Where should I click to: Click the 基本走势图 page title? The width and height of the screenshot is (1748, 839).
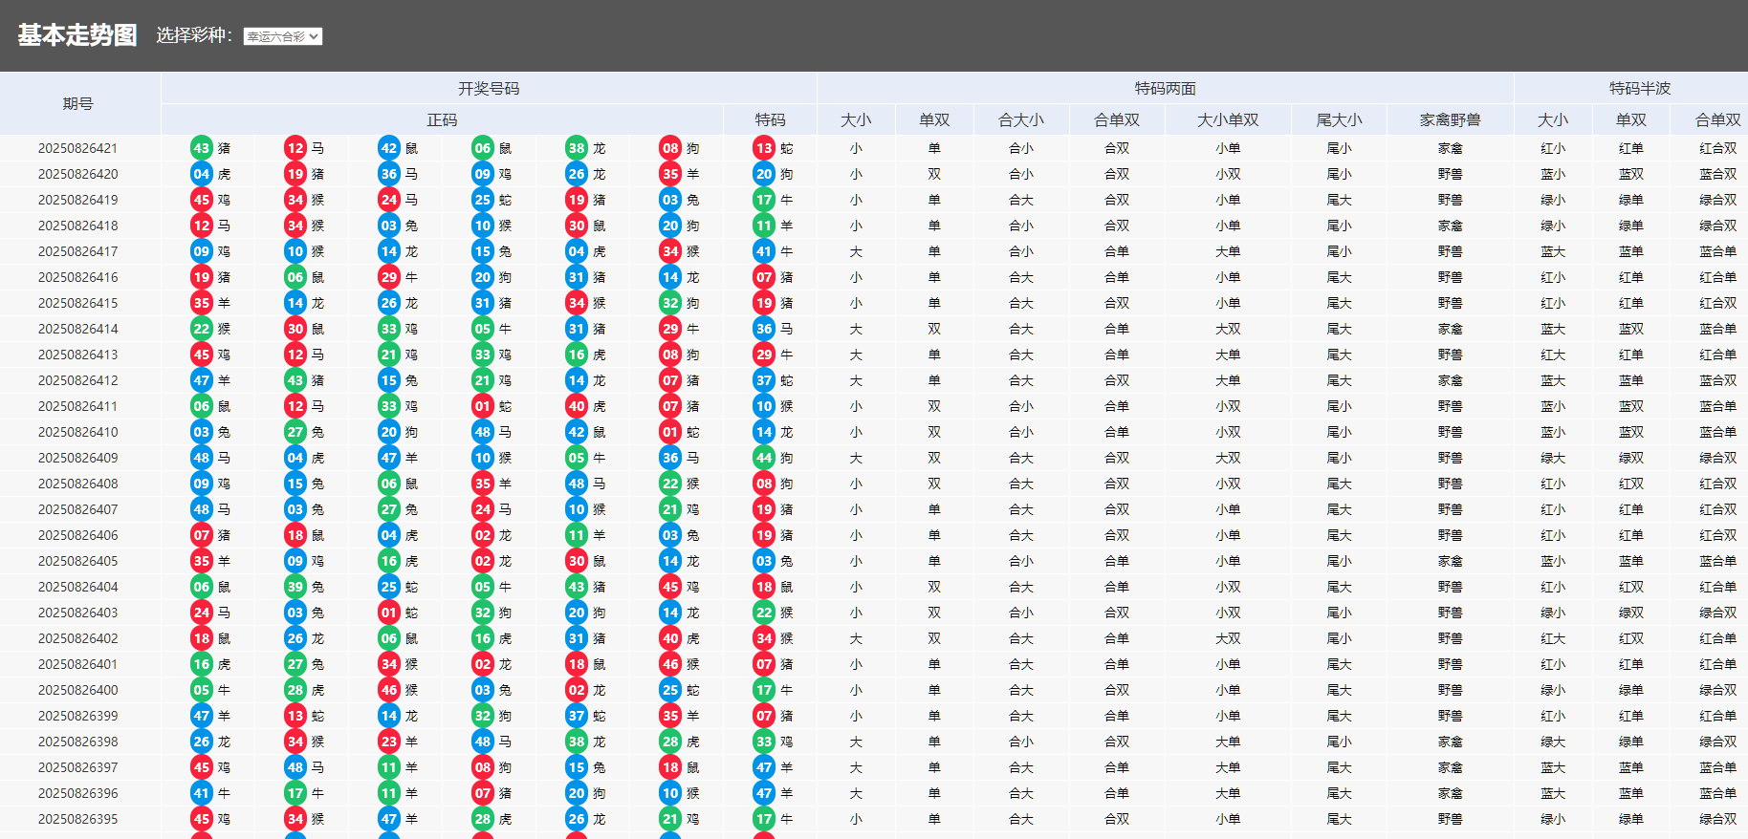[x=77, y=35]
